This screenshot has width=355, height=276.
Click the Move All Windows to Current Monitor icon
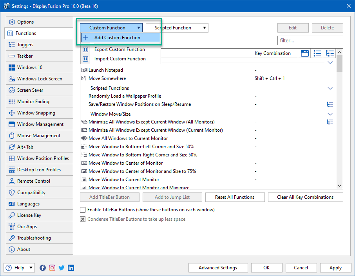coord(84,138)
